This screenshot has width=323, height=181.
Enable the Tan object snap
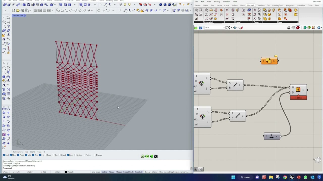(53, 155)
